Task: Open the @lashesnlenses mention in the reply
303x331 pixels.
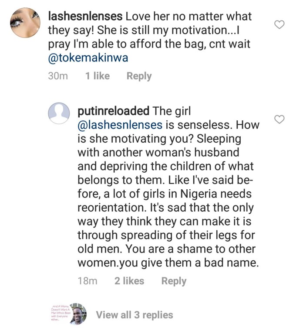Action: tap(120, 125)
